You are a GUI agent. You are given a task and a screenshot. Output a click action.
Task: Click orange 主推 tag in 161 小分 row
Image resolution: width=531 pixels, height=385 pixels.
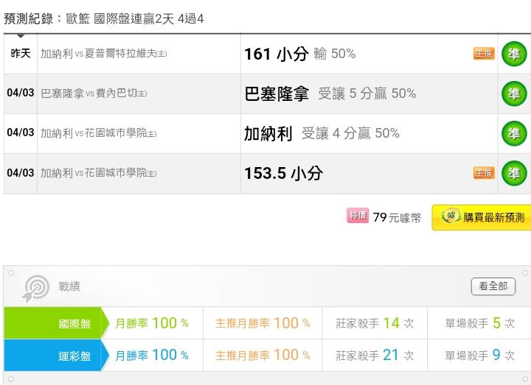[x=484, y=54]
